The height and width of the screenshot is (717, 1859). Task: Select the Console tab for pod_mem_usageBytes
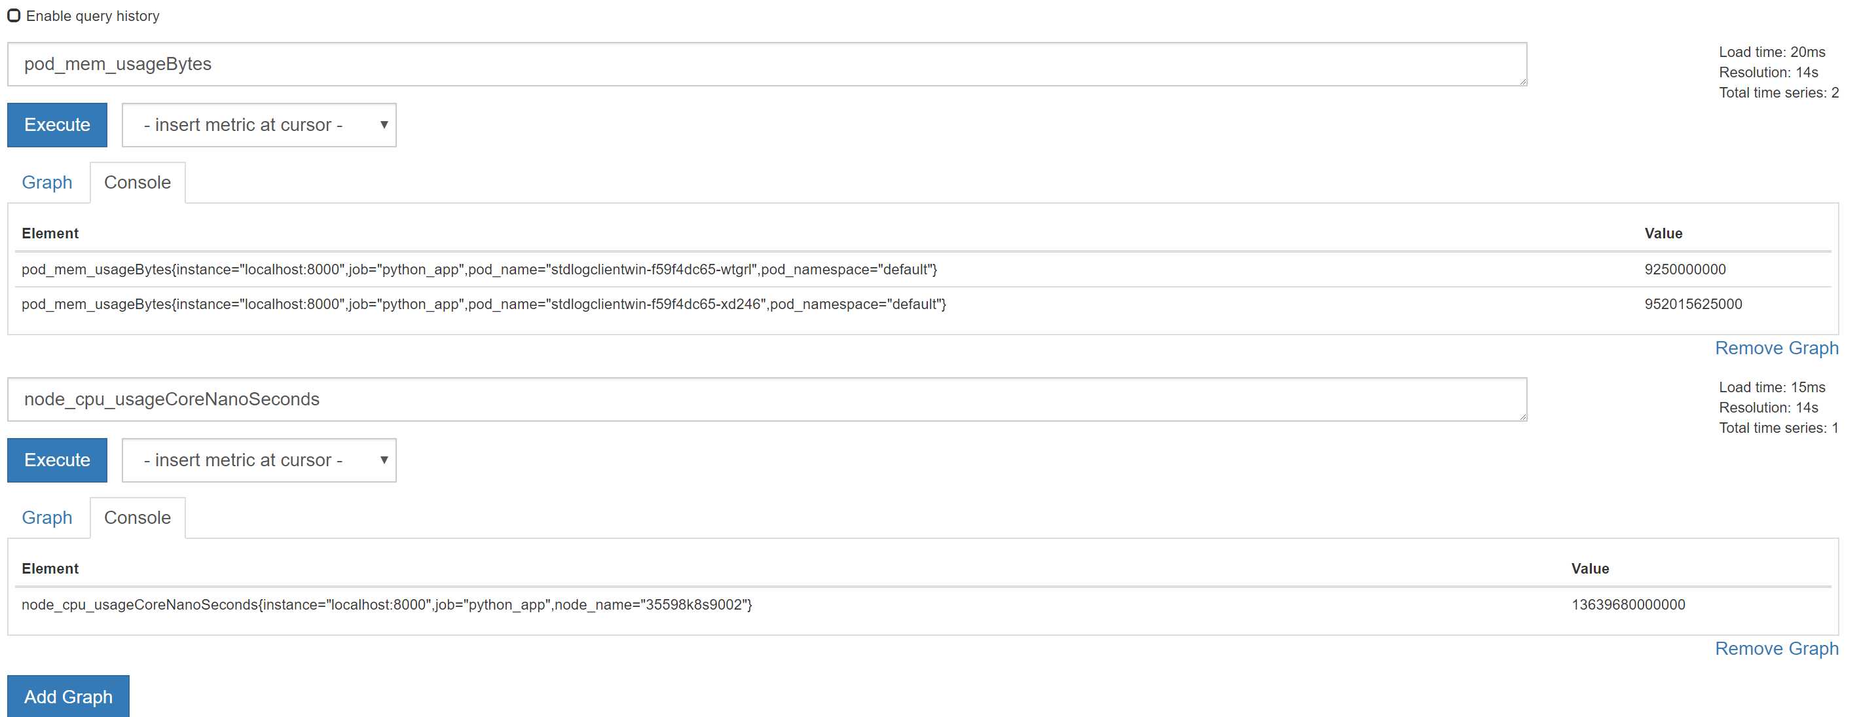pos(136,181)
